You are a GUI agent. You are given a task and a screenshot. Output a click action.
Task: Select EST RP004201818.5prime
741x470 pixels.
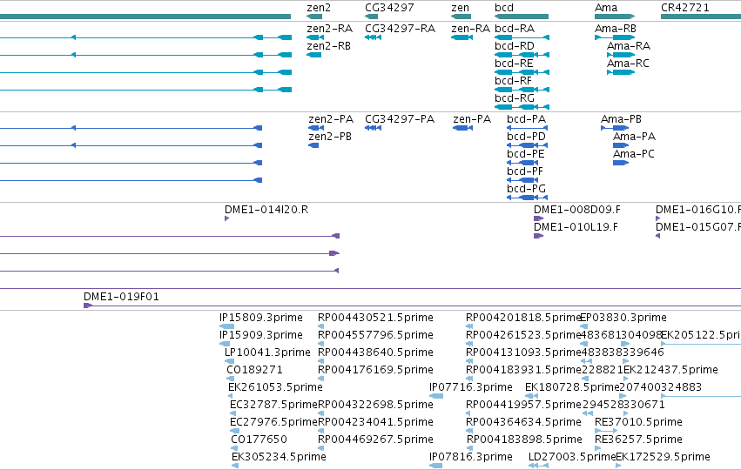469,326
